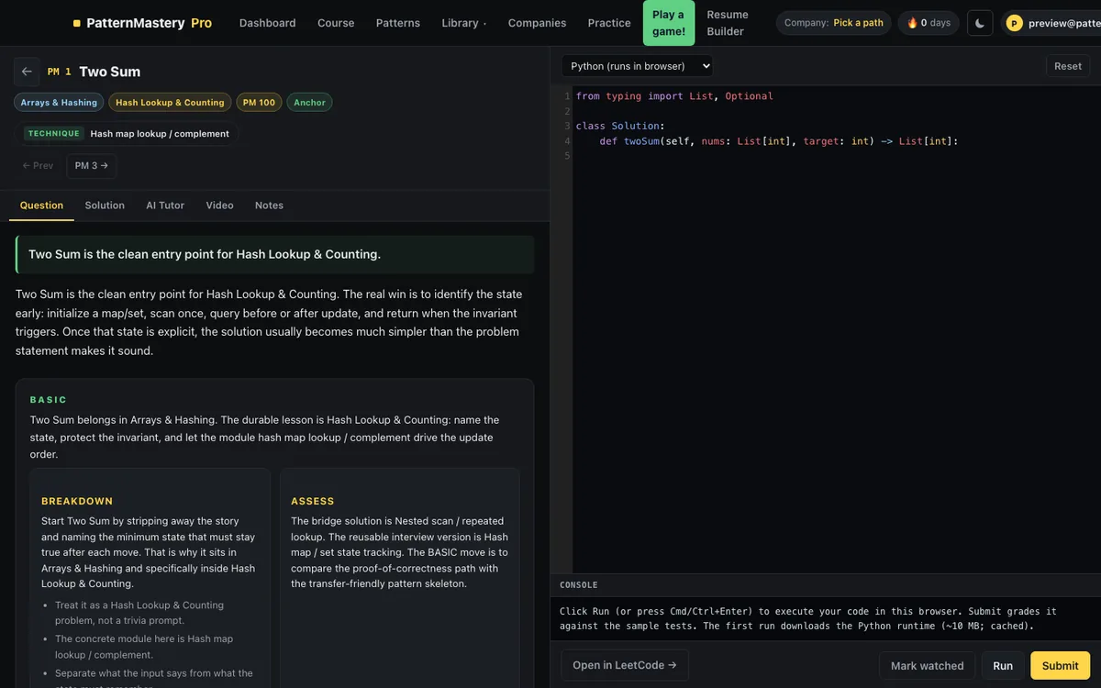Open Companies in the top nav
This screenshot has height=688, width=1101.
537,23
